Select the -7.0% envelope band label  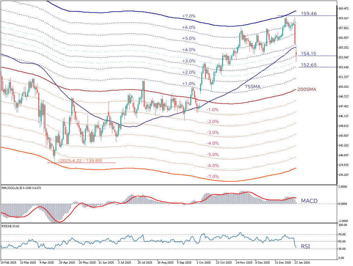213,177
